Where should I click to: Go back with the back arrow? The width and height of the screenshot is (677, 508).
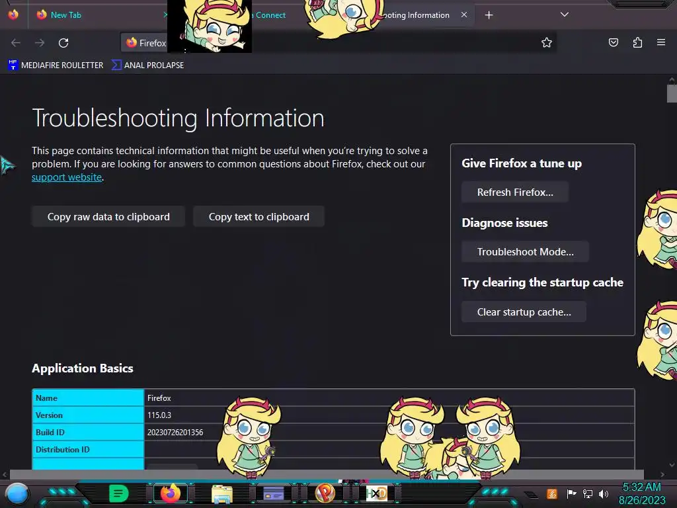click(x=16, y=43)
